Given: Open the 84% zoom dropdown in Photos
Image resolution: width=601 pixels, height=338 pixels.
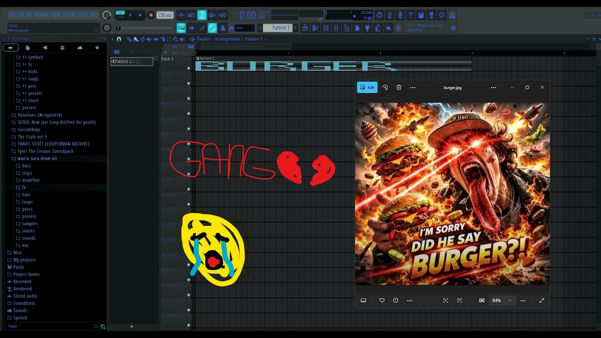Looking at the screenshot, I should point(502,300).
